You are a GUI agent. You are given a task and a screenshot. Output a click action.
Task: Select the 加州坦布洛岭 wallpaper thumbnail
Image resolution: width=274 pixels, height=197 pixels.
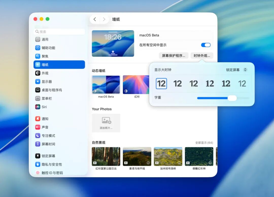pyautogui.click(x=168, y=156)
